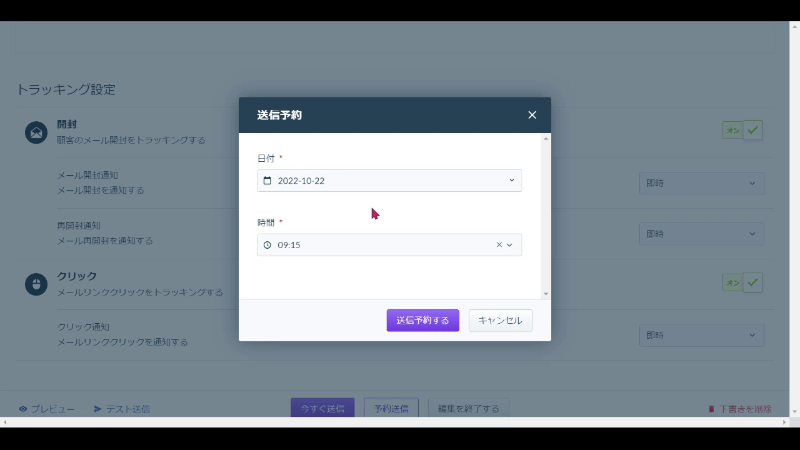This screenshot has height=450, width=800.
Task: Click the 送信予約 dialog title
Action: [279, 115]
